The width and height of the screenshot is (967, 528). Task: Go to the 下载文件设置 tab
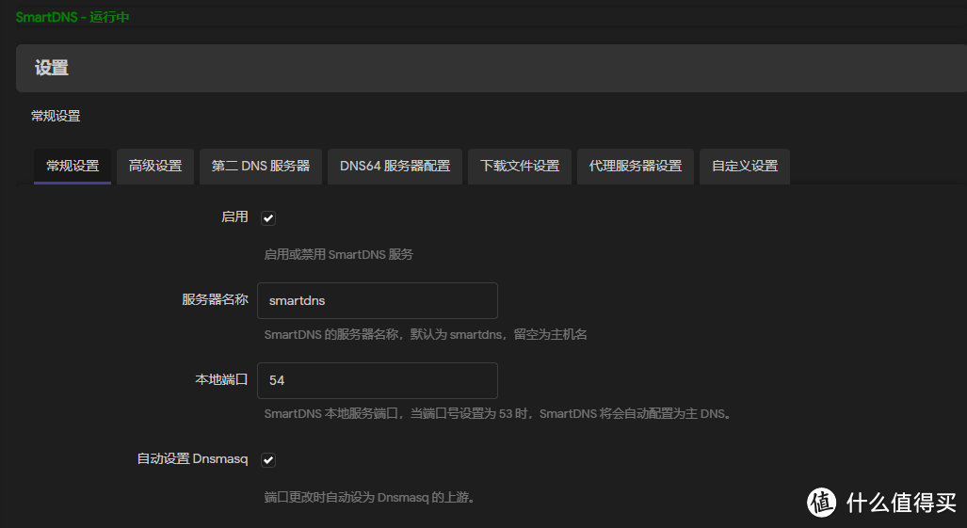point(519,167)
